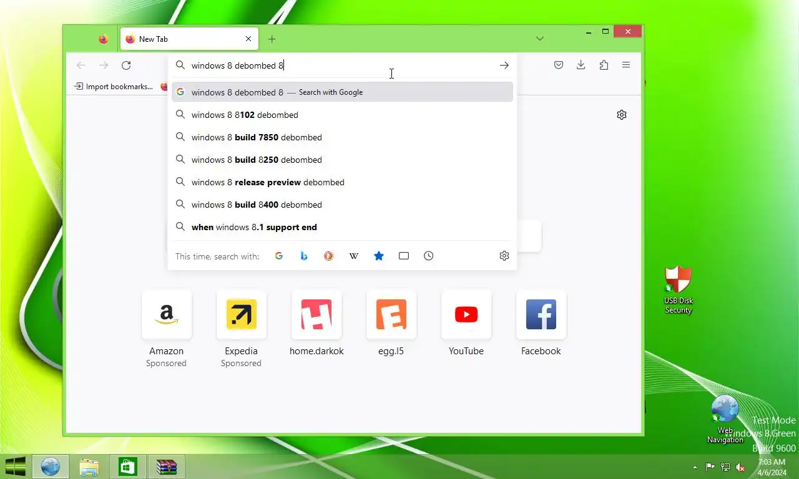This screenshot has width=799, height=479.
Task: Open the Save to Pocket button
Action: [x=559, y=65]
